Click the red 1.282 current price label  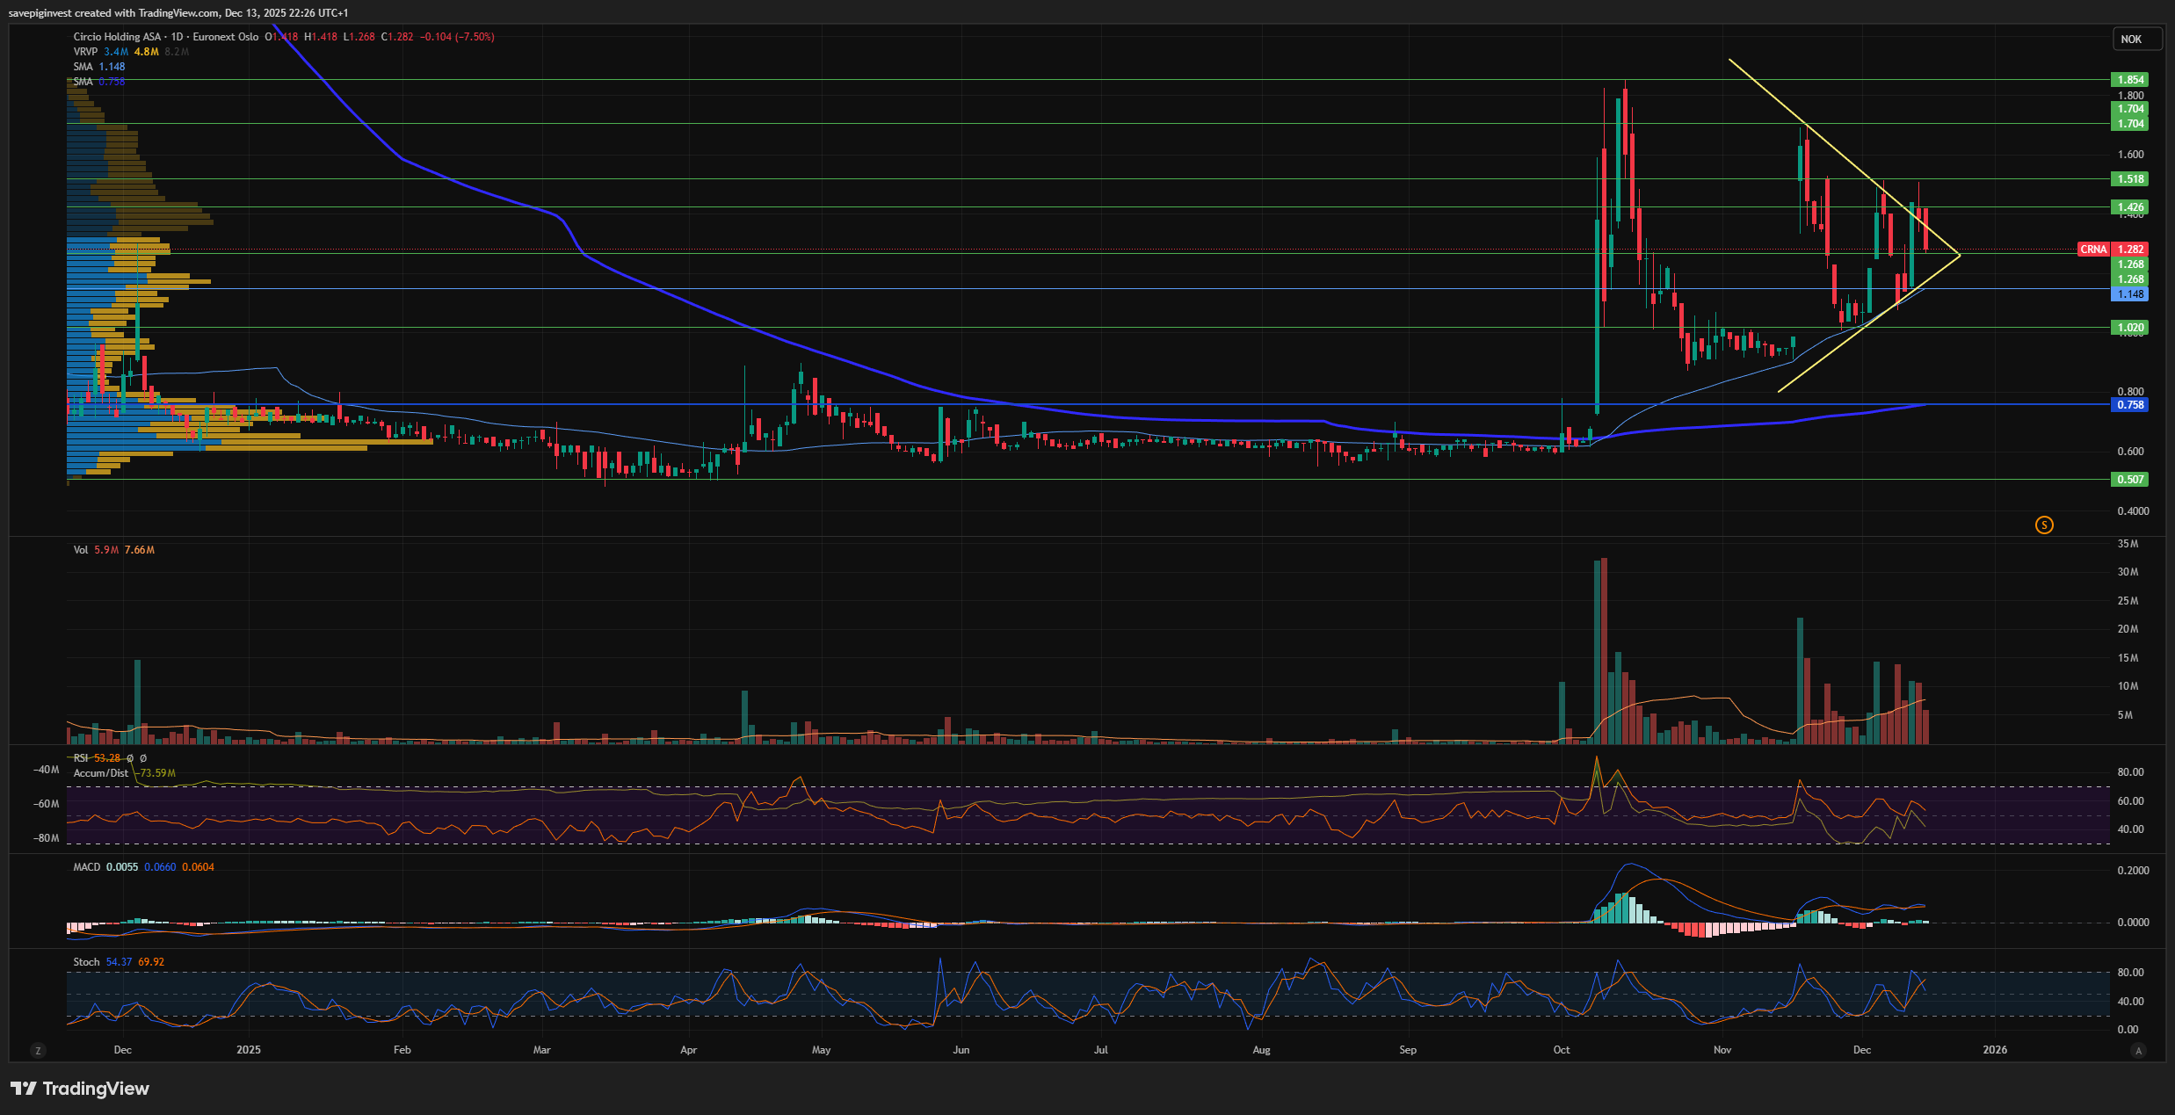point(2130,250)
